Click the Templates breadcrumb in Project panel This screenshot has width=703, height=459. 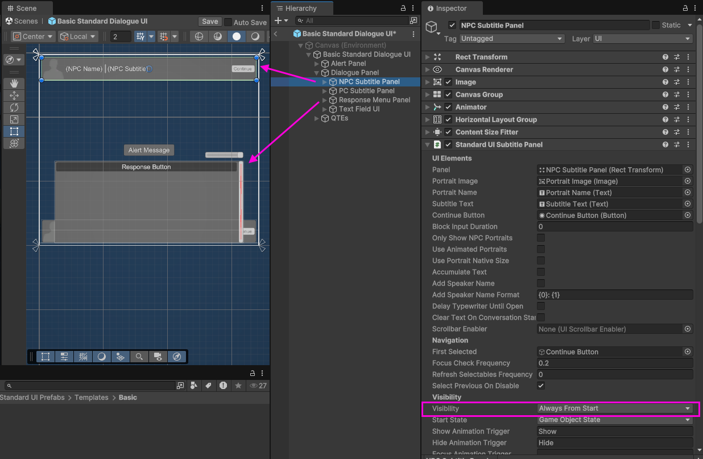tap(92, 398)
